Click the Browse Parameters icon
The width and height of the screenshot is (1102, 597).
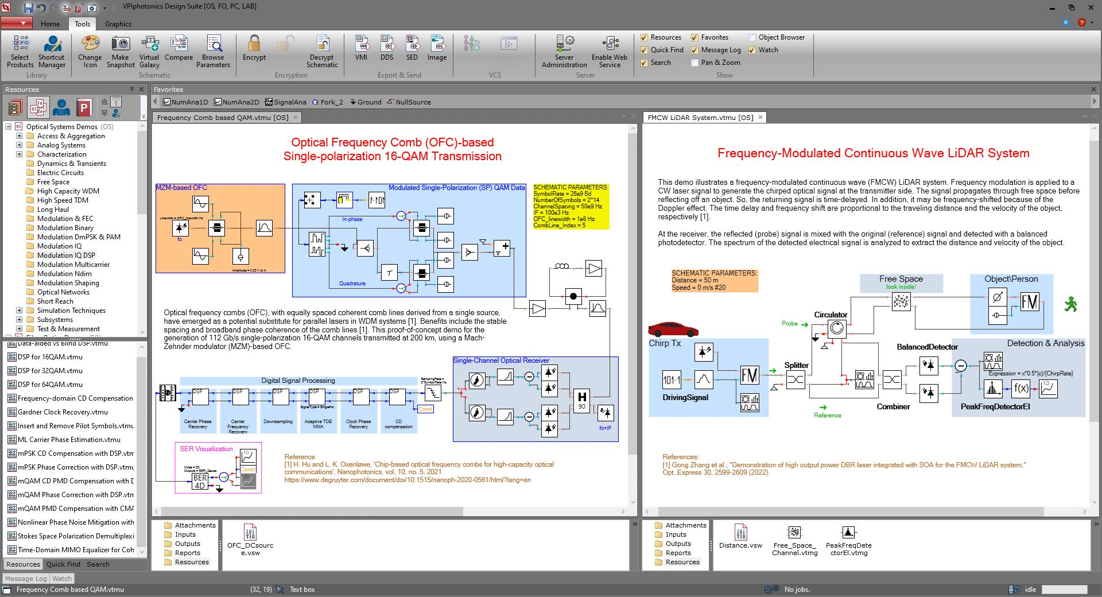[x=213, y=51]
